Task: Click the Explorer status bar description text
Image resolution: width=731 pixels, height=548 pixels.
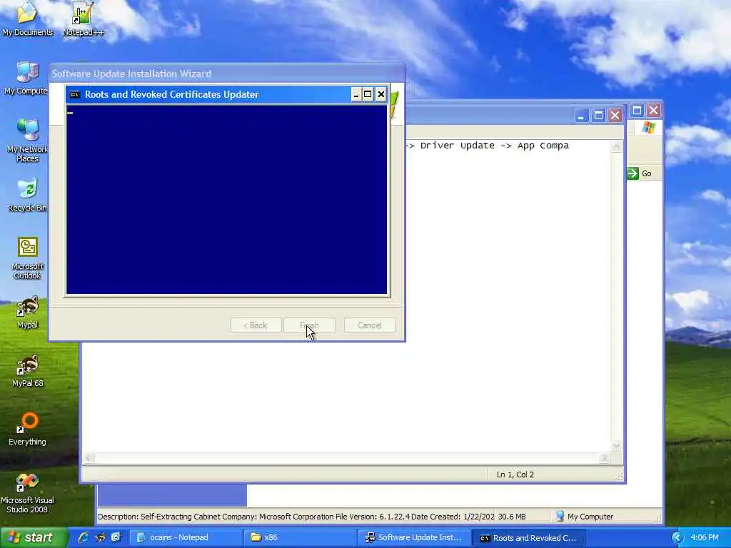Action: click(296, 517)
